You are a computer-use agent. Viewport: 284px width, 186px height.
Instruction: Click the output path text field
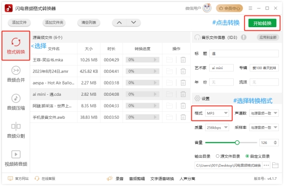(x=228, y=166)
